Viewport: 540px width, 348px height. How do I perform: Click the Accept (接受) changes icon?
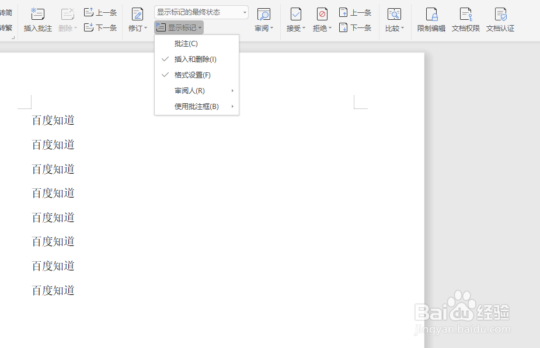[296, 14]
